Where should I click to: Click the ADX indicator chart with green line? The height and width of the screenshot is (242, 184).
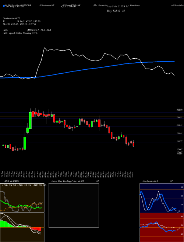(x=22, y=198)
